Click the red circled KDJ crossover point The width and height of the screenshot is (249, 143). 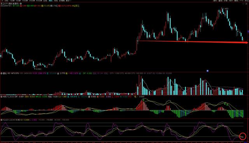coord(242,136)
